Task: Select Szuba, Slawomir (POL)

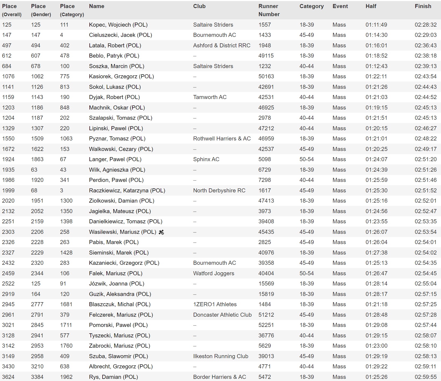Action: (118, 356)
